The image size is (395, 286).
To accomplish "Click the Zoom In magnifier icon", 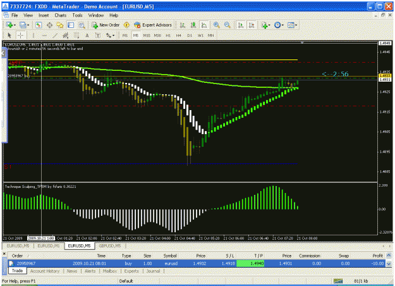I will (x=216, y=25).
